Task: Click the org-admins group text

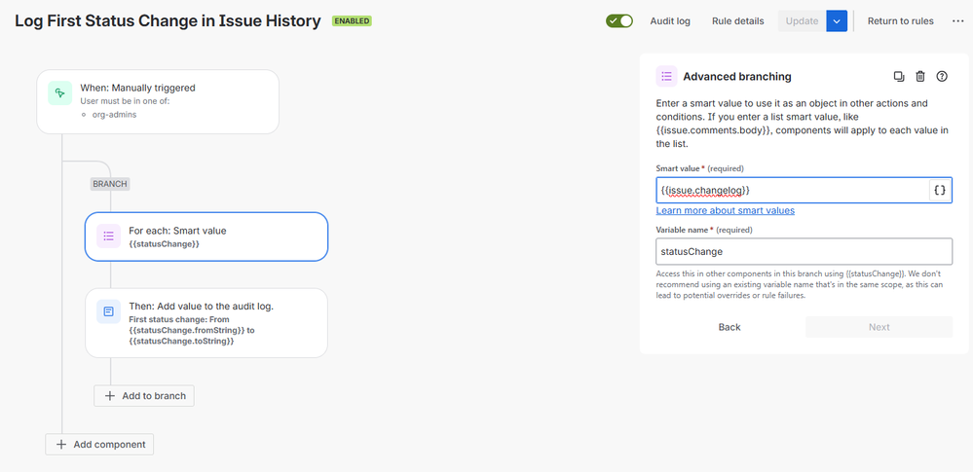Action: point(115,115)
